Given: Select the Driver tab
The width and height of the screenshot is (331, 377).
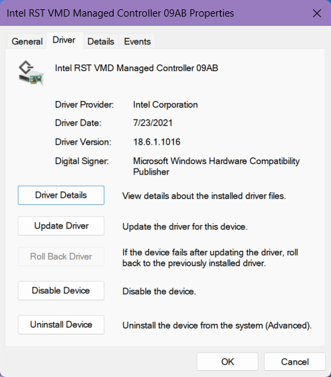Looking at the screenshot, I should coord(64,40).
